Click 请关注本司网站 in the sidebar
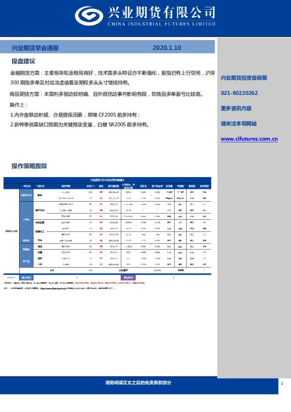Screen dimensions: 291x412 (x=239, y=123)
